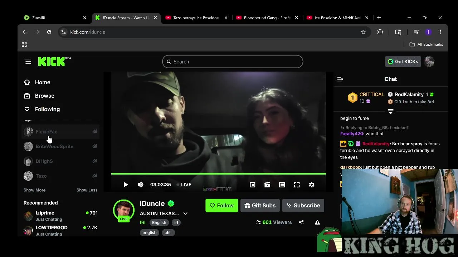Click top gifter CRITTICAL

tap(371, 95)
